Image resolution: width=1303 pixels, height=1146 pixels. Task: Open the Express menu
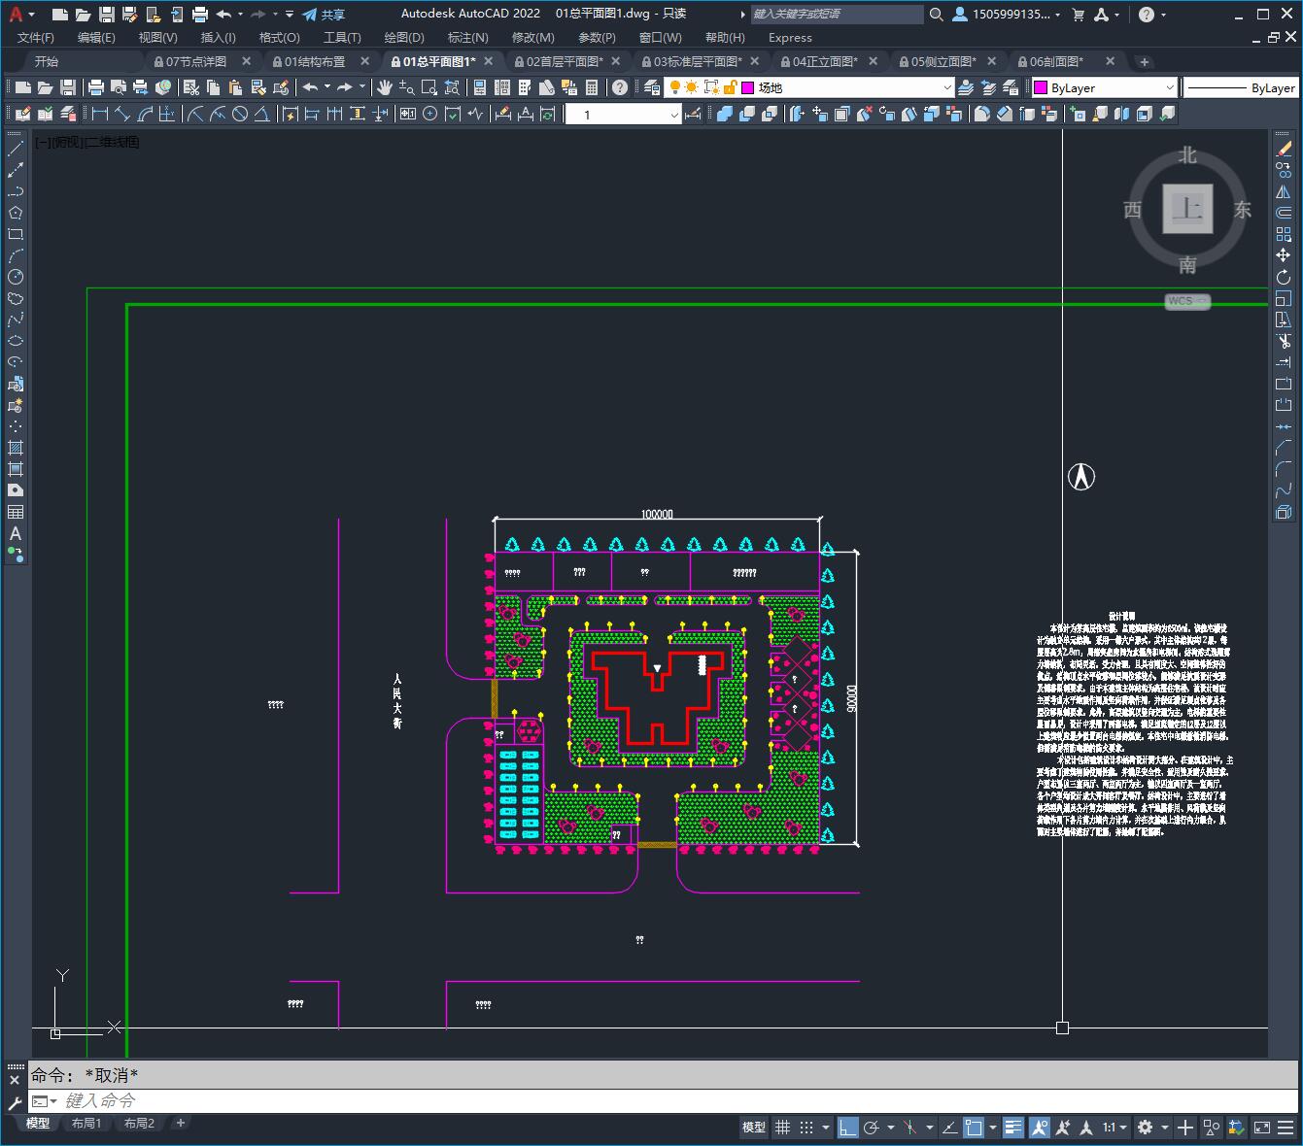(790, 37)
